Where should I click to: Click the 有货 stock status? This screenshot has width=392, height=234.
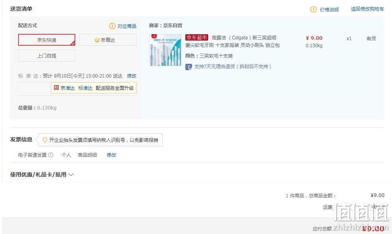pyautogui.click(x=371, y=39)
